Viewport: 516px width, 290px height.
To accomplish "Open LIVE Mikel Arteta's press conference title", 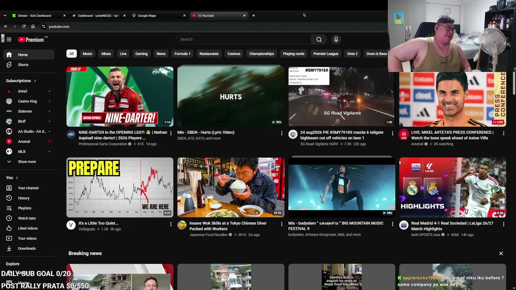I will pos(452,135).
